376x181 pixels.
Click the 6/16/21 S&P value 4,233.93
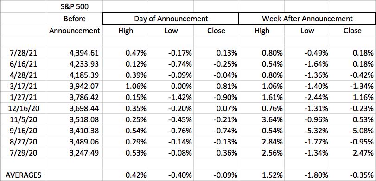(74, 64)
